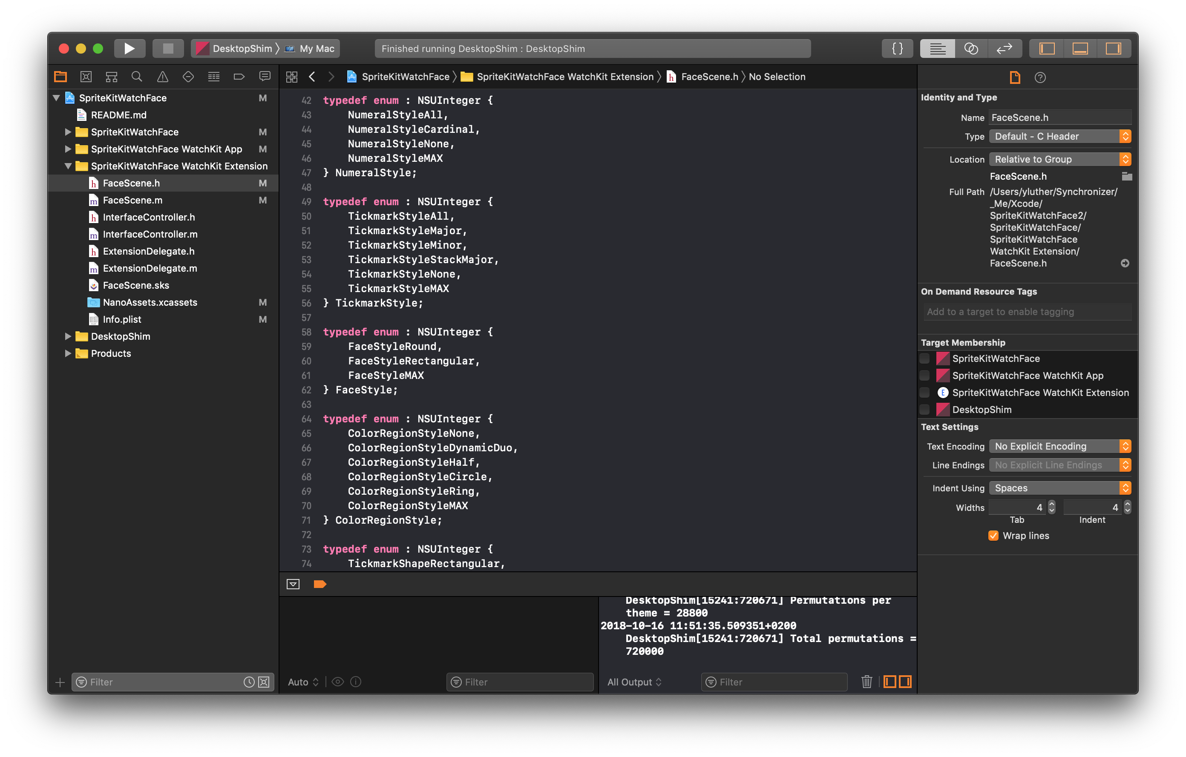
Task: Stop the running task
Action: pyautogui.click(x=168, y=48)
